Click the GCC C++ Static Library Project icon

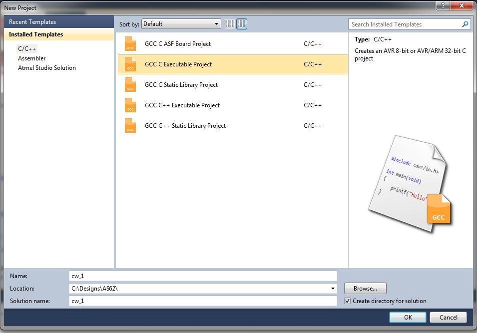[x=130, y=126]
